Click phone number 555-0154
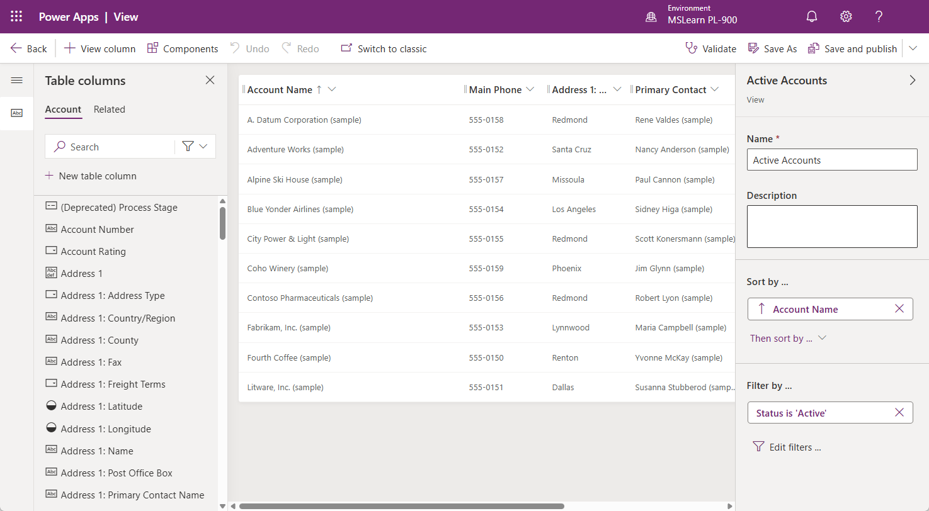929x511 pixels. [x=486, y=209]
